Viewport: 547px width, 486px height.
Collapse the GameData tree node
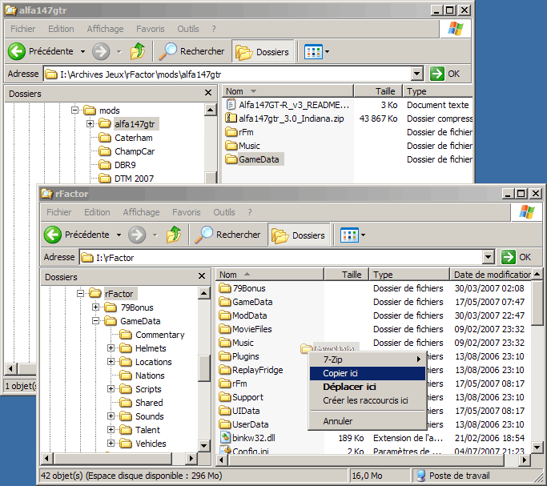95,320
